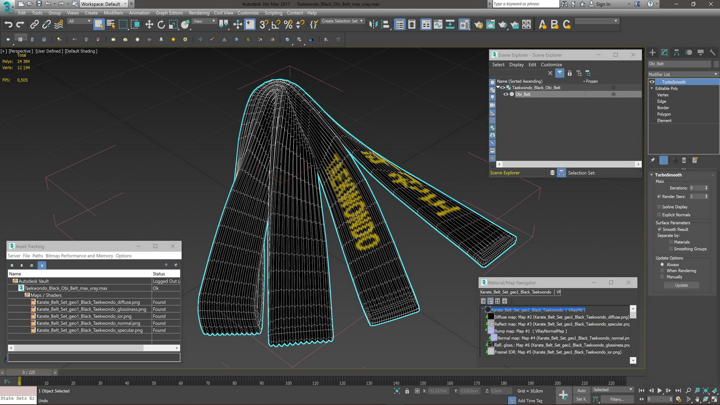Toggle TurboSmooth modifier eye icon

click(x=652, y=82)
